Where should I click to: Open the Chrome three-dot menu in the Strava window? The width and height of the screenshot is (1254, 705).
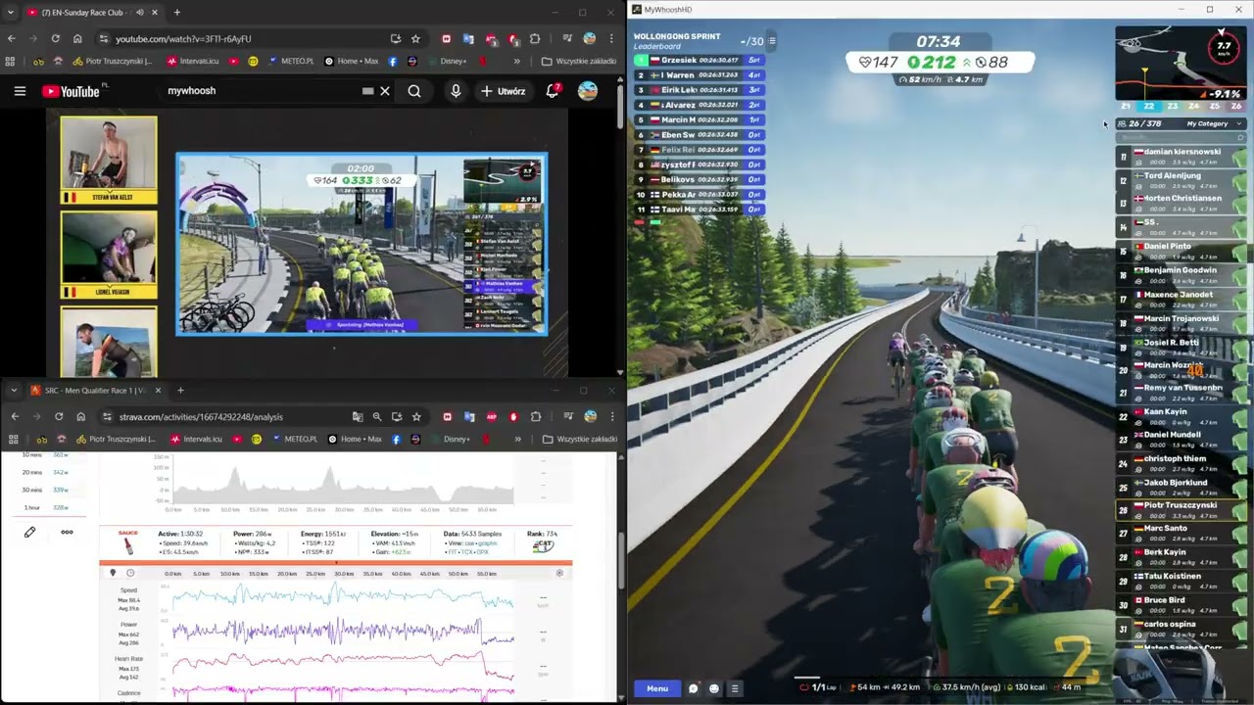[611, 417]
